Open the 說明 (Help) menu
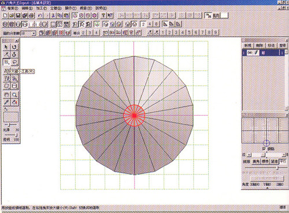 [x=101, y=8]
